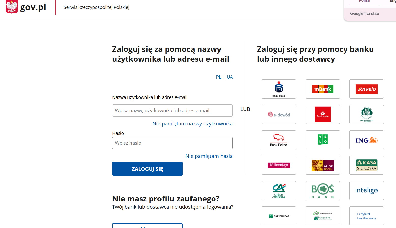
Task: Choose mBank as login provider
Action: pos(323,89)
